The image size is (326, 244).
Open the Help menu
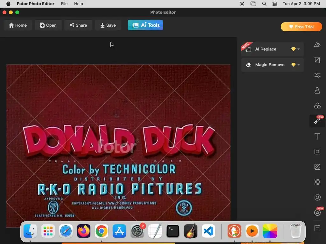point(78,4)
